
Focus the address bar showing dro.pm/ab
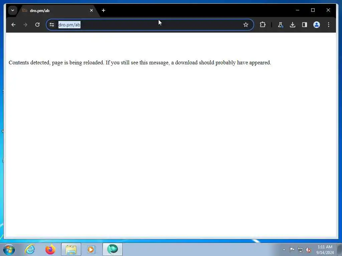[x=150, y=25]
